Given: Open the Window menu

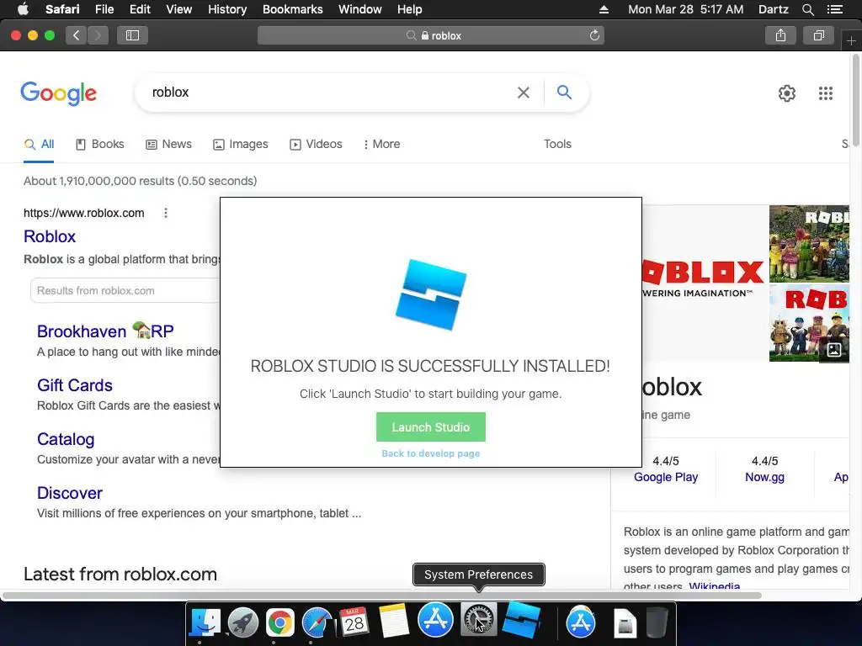Looking at the screenshot, I should point(360,9).
